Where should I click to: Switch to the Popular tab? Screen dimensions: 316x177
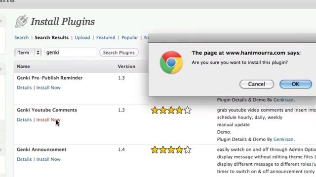coord(129,37)
